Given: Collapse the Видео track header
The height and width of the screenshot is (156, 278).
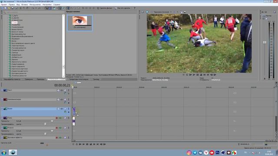Looking at the screenshot, I should (2, 109).
